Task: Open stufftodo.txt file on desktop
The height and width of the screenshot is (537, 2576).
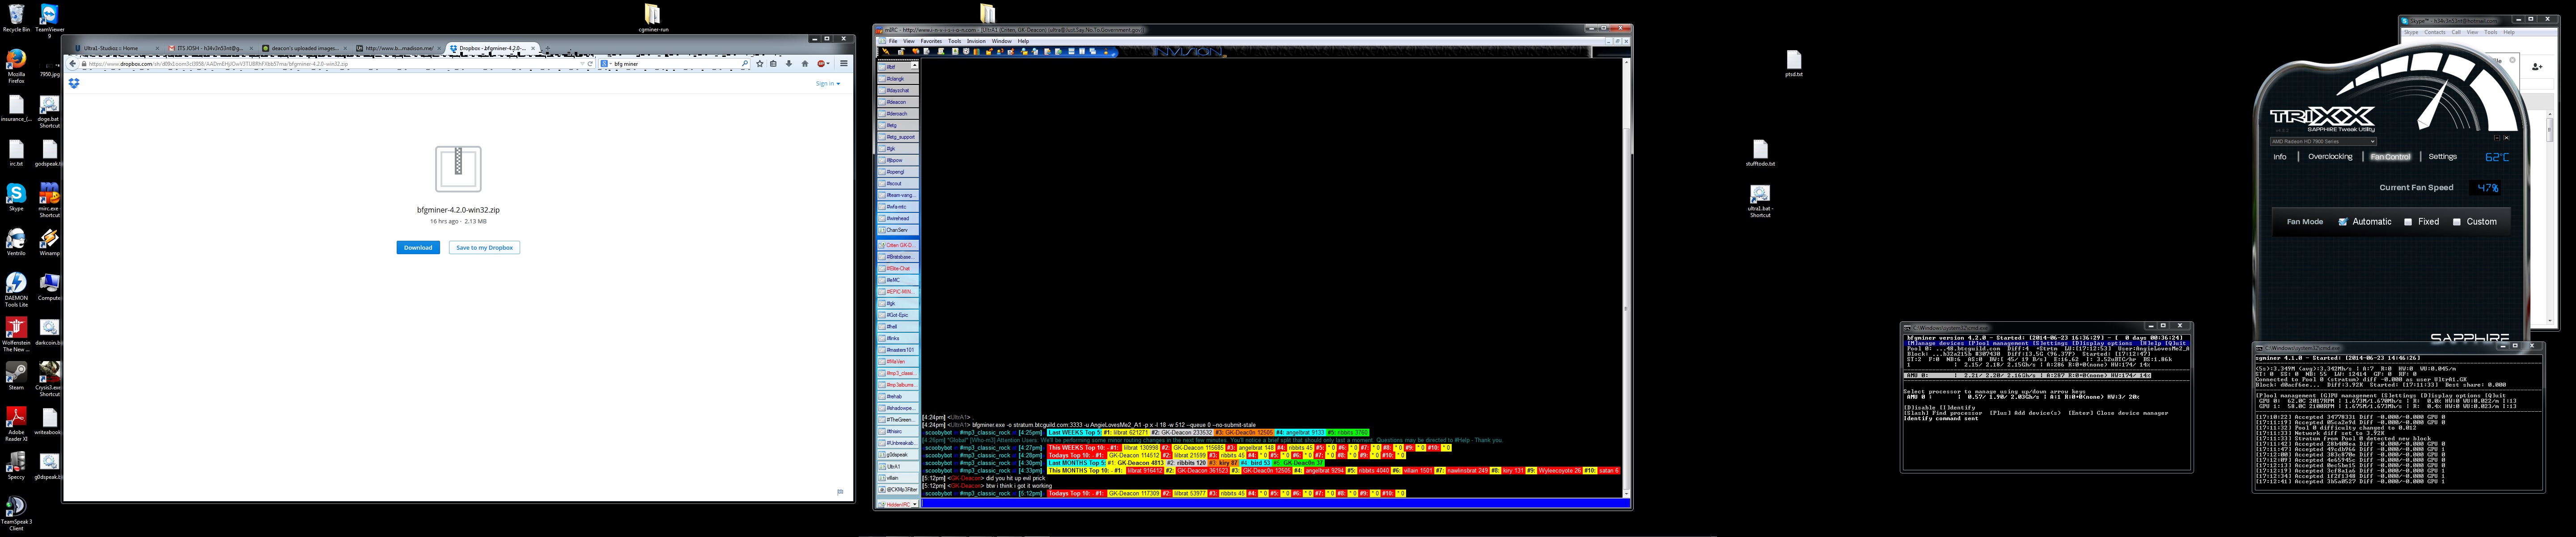Action: (x=1760, y=153)
